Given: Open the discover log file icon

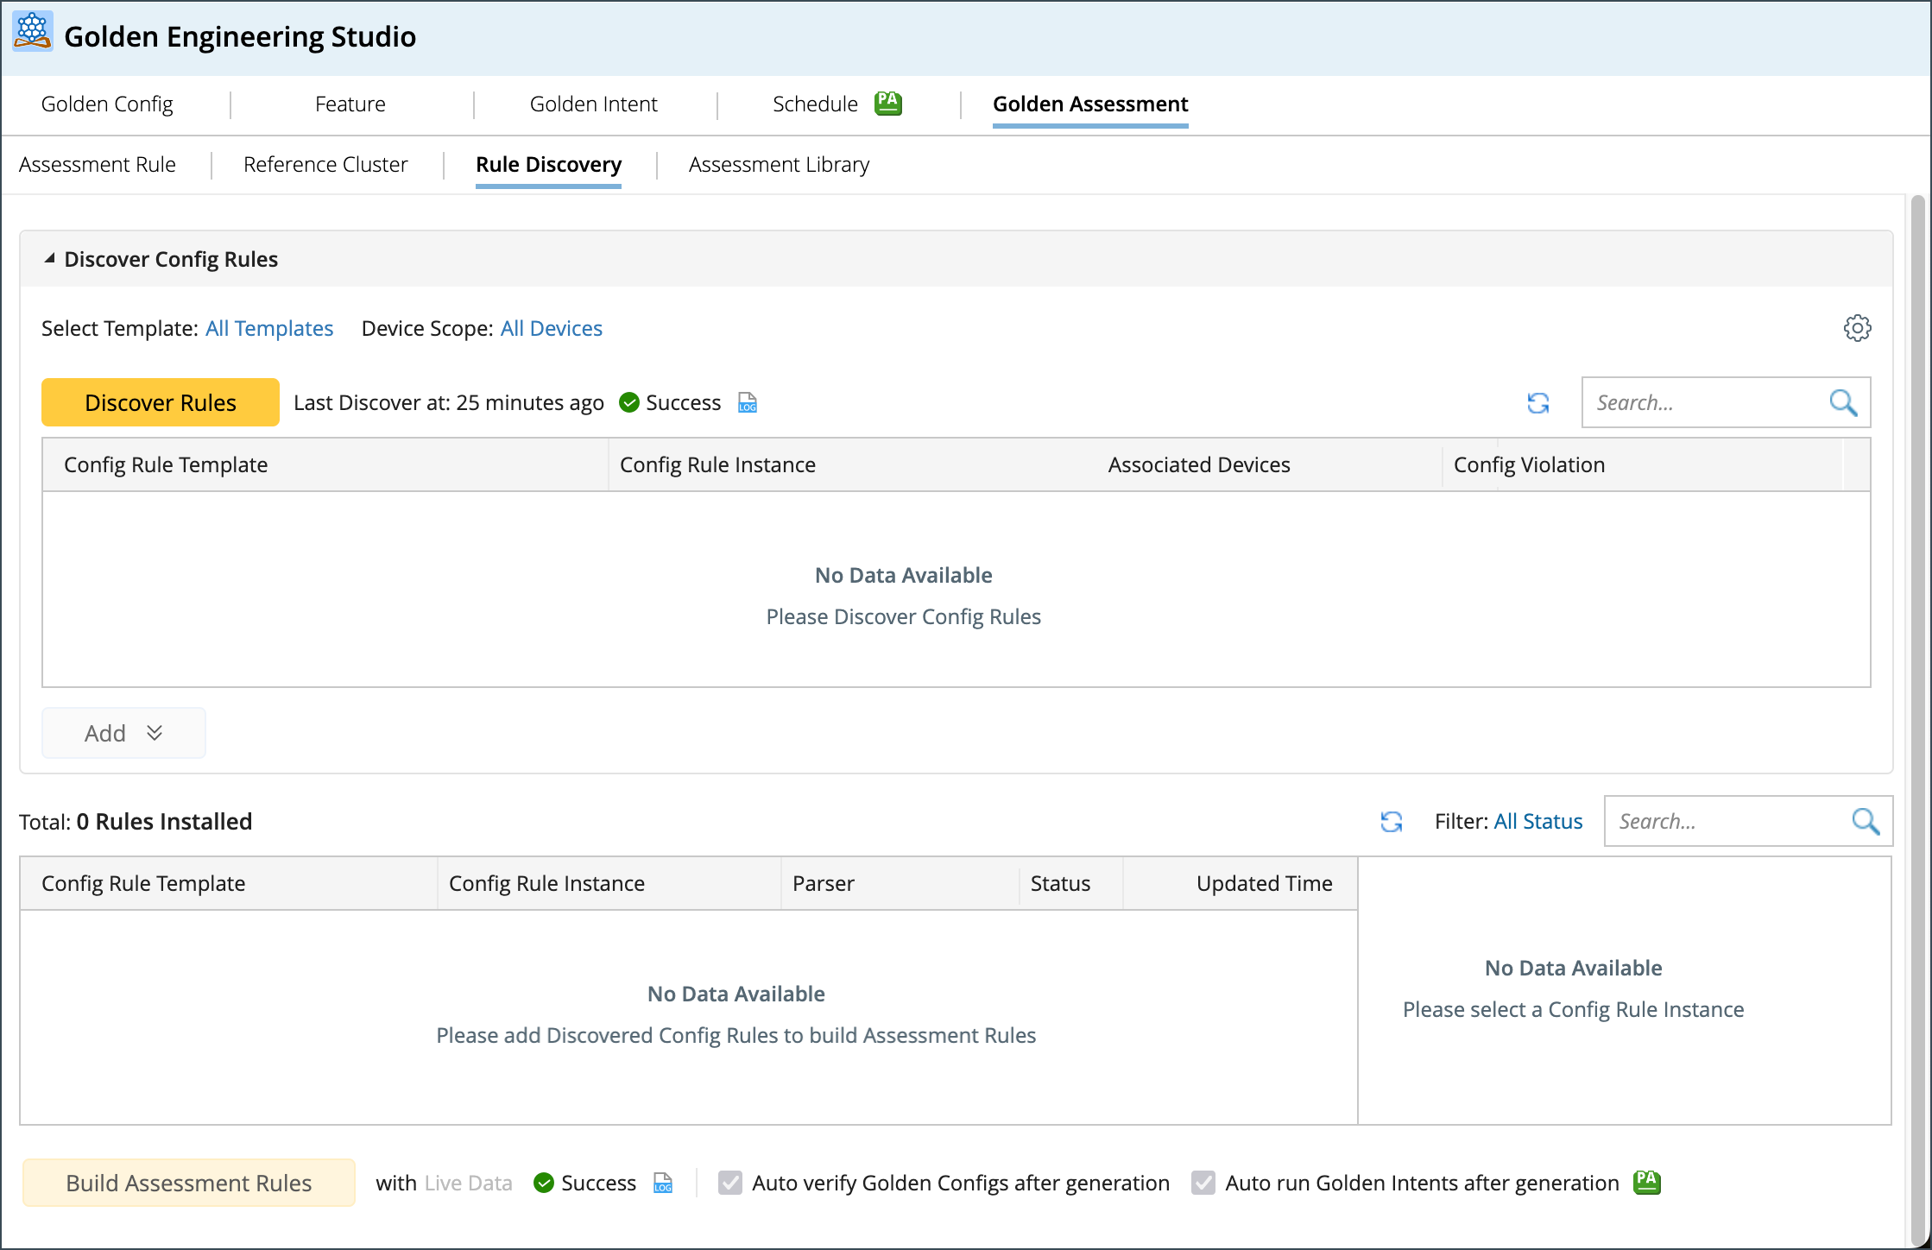Looking at the screenshot, I should (748, 403).
